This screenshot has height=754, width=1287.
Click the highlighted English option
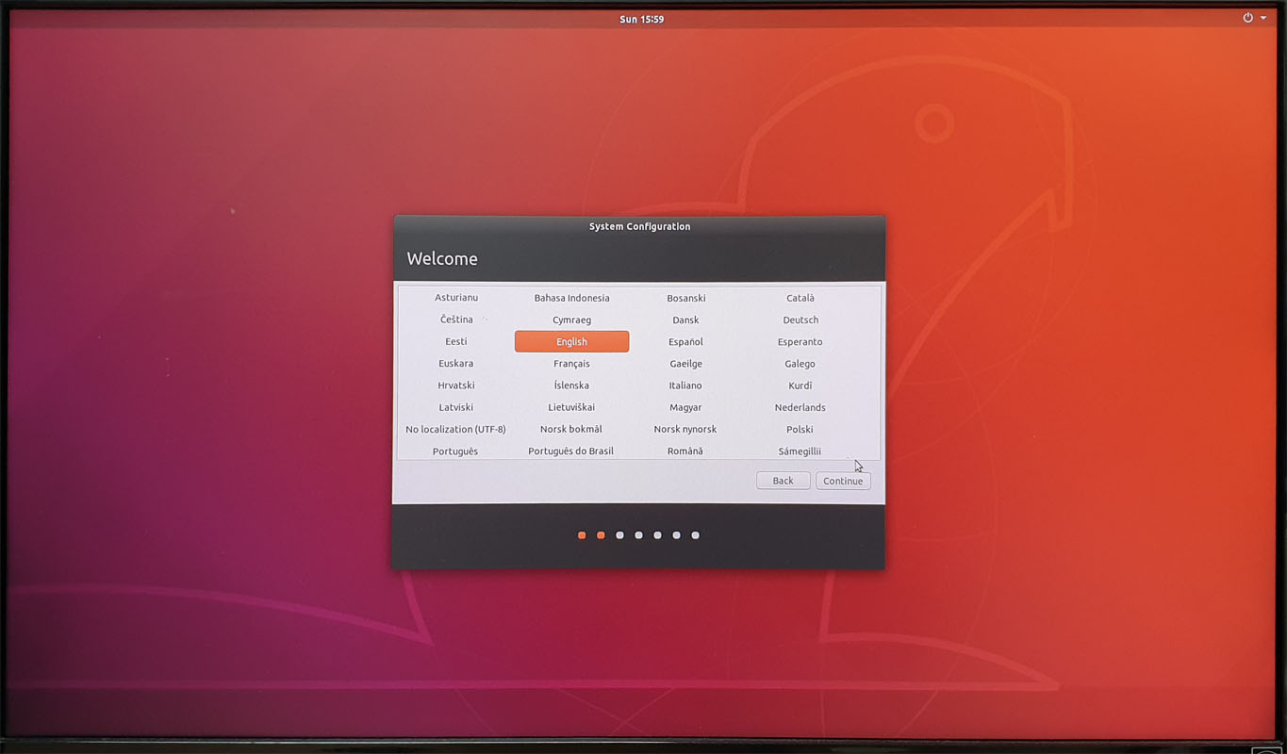point(571,341)
